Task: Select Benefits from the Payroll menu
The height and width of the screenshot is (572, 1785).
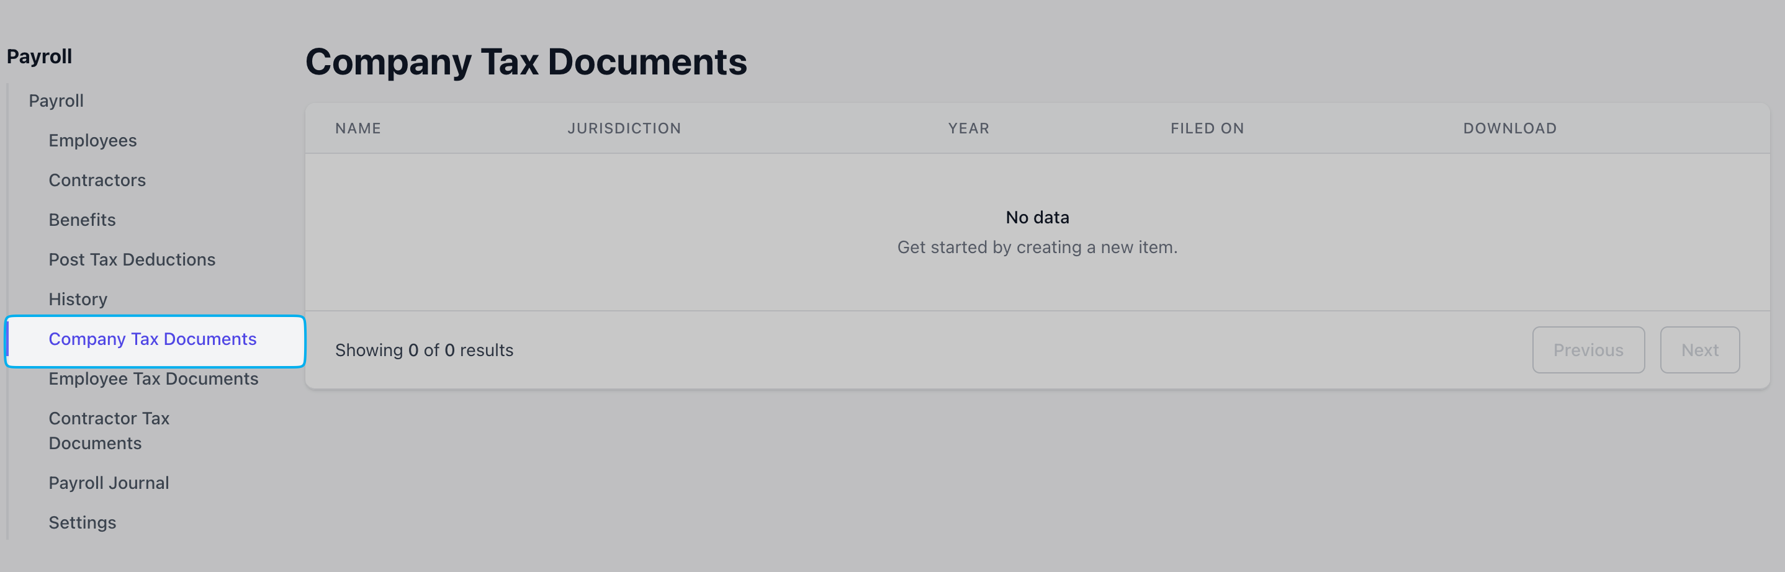Action: (x=82, y=220)
